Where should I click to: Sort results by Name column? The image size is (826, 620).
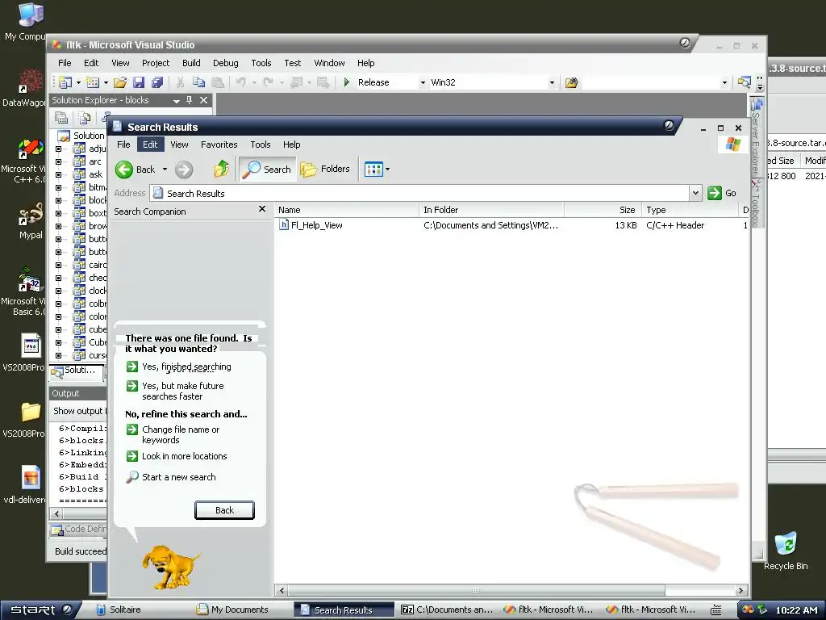tap(347, 210)
